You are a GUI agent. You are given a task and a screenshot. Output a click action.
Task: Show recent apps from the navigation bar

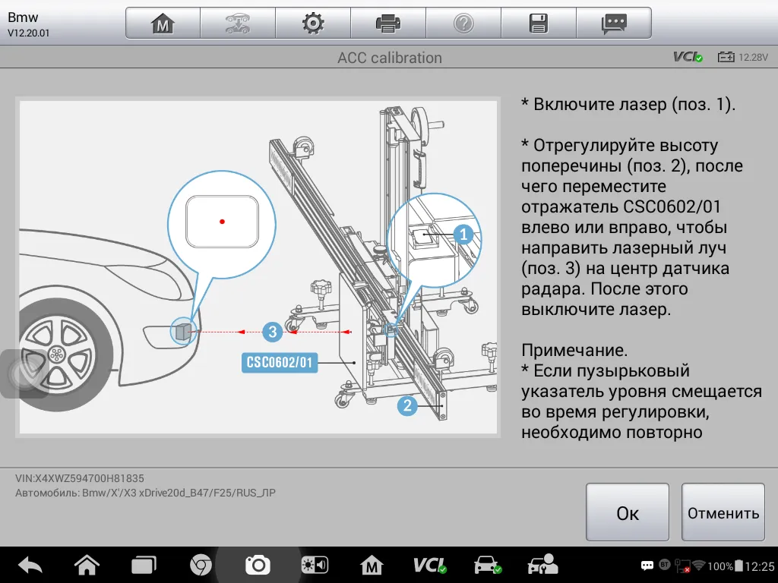[143, 565]
